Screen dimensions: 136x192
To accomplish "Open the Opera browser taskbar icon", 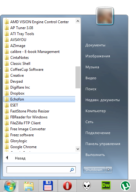I will coord(67,186).
